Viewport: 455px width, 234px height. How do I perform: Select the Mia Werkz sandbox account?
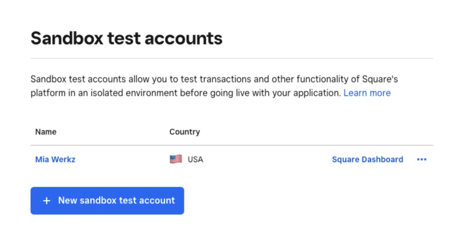[x=55, y=159]
